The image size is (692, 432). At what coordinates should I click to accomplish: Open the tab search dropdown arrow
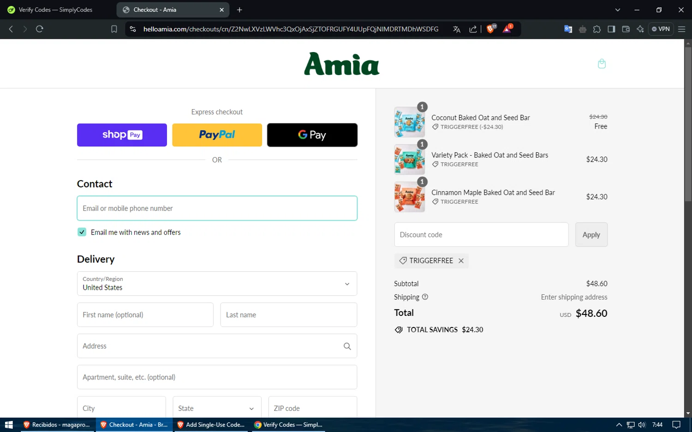point(618,10)
